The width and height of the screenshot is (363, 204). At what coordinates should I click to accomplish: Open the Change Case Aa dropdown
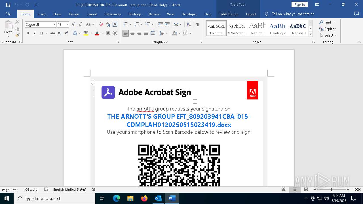point(90,24)
